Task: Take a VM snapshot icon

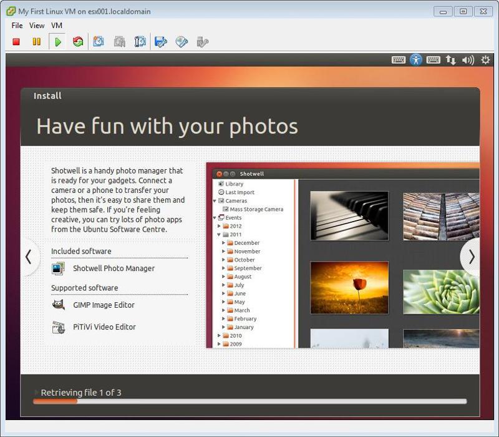Action: (99, 42)
